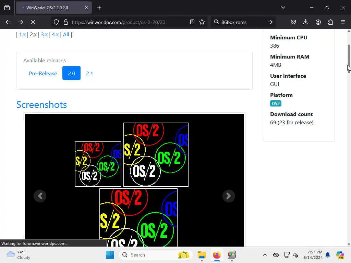The image size is (351, 263).
Task: Bookmark this page with star icon
Action: coord(202,22)
